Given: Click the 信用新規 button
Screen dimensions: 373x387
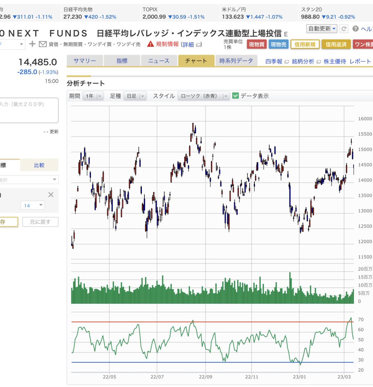Looking at the screenshot, I should (305, 45).
